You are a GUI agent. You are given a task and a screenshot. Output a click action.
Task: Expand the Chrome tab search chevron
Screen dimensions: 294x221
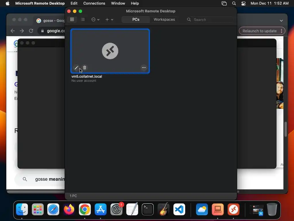[x=281, y=21]
